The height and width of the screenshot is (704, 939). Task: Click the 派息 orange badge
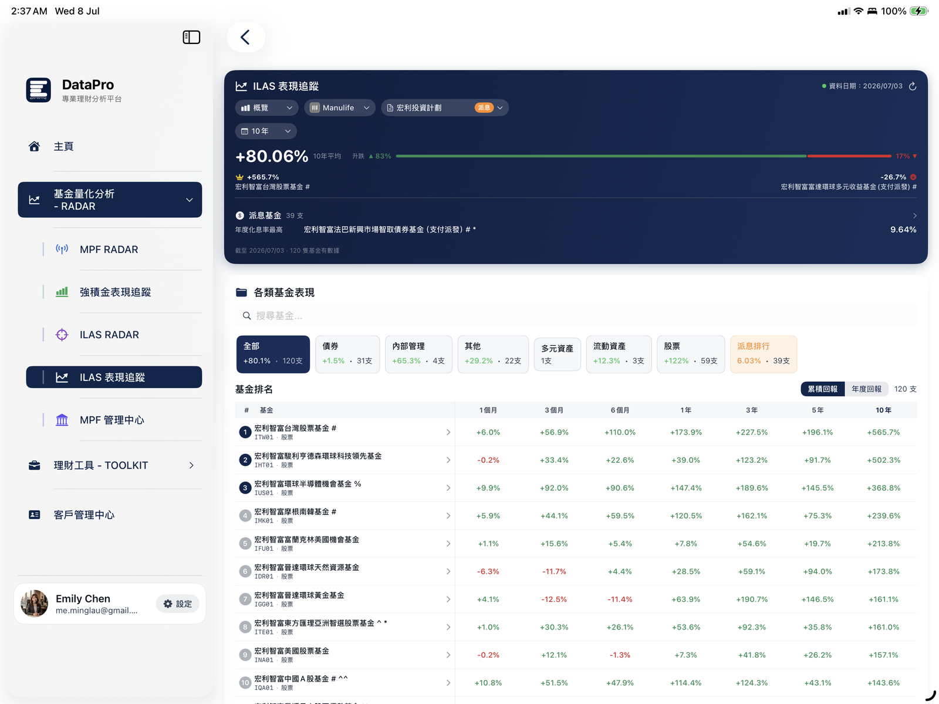pyautogui.click(x=484, y=107)
